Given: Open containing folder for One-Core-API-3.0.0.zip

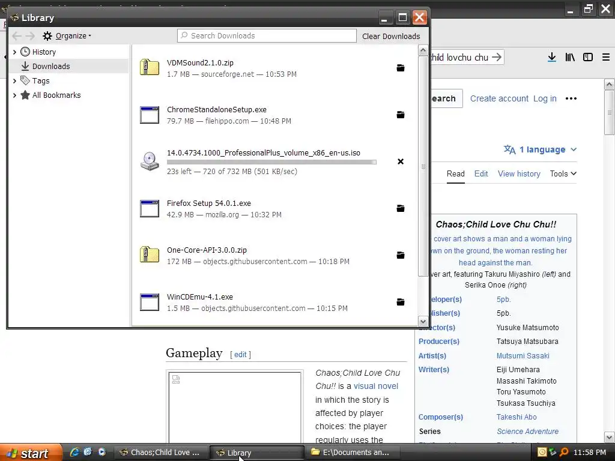Looking at the screenshot, I should 400,255.
